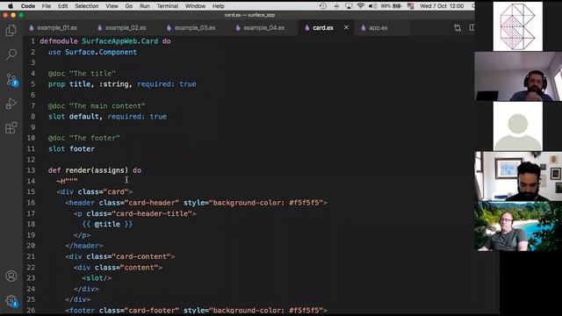Click the geometric logo participant thumbnail
Viewport: 562px width, 316px height.
coord(517,26)
